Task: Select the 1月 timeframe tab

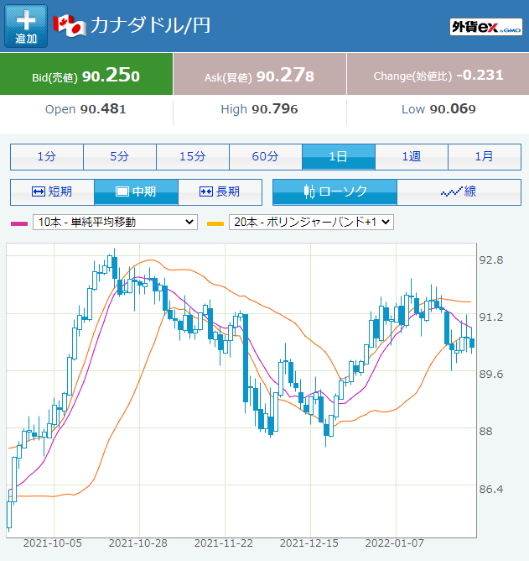Action: [x=485, y=157]
